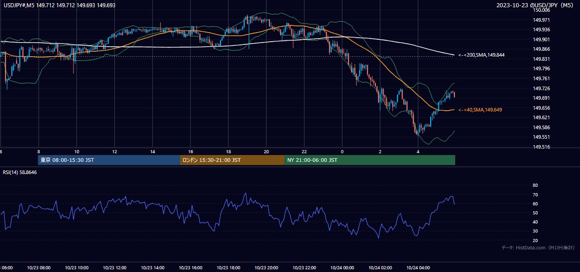Click the 10/23 08:00 time axis label
The image size is (580, 272).
pyautogui.click(x=39, y=267)
